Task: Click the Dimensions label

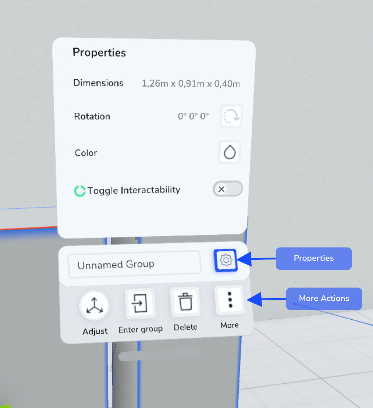Action: (x=98, y=83)
